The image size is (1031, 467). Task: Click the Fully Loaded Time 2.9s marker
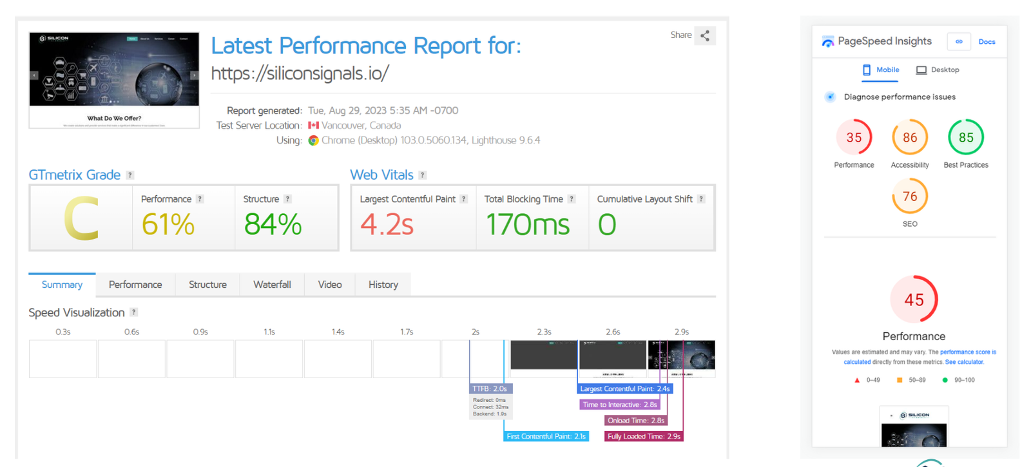[643, 436]
